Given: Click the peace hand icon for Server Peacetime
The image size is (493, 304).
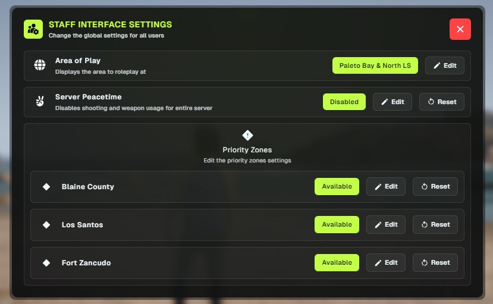Looking at the screenshot, I should tap(40, 101).
